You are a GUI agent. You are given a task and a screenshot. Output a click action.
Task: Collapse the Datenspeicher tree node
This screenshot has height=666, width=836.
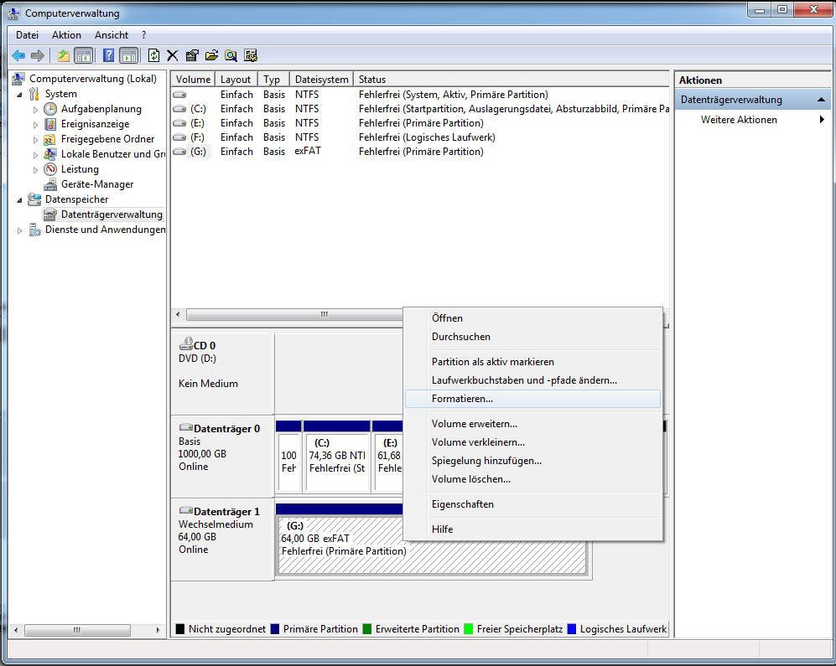[x=20, y=199]
